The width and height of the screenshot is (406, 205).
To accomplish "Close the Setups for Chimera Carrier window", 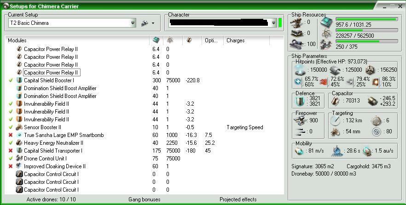I will point(400,6).
